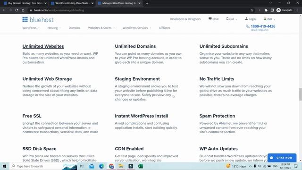Expand the Call dropdown

coord(232,19)
